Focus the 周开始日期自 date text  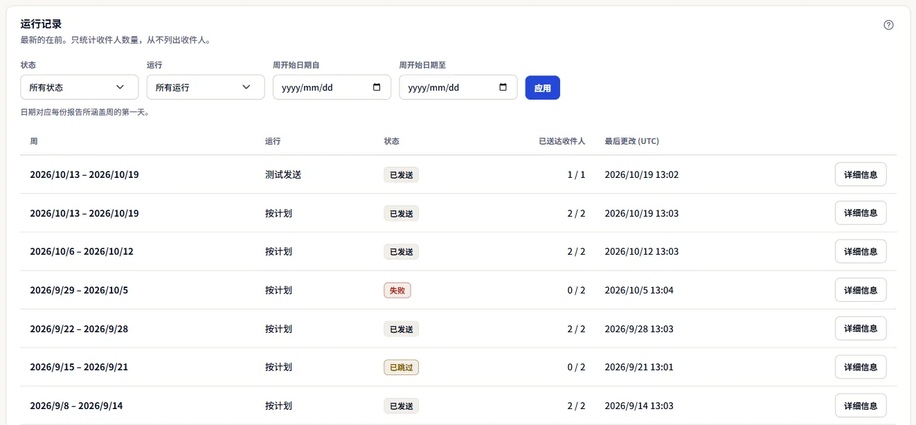coord(307,88)
